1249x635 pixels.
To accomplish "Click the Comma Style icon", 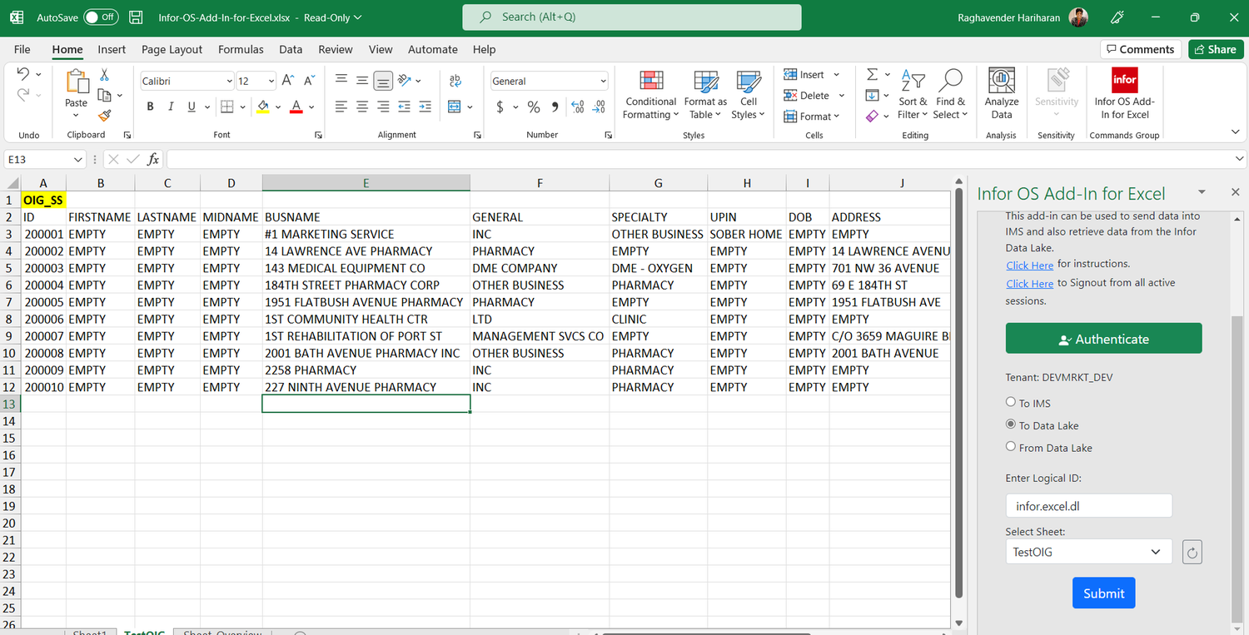I will pyautogui.click(x=555, y=107).
